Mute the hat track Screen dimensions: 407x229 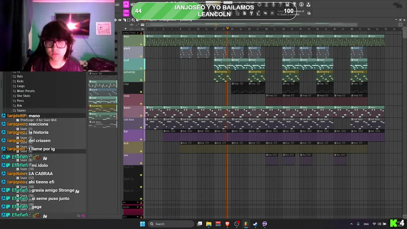coord(141,139)
